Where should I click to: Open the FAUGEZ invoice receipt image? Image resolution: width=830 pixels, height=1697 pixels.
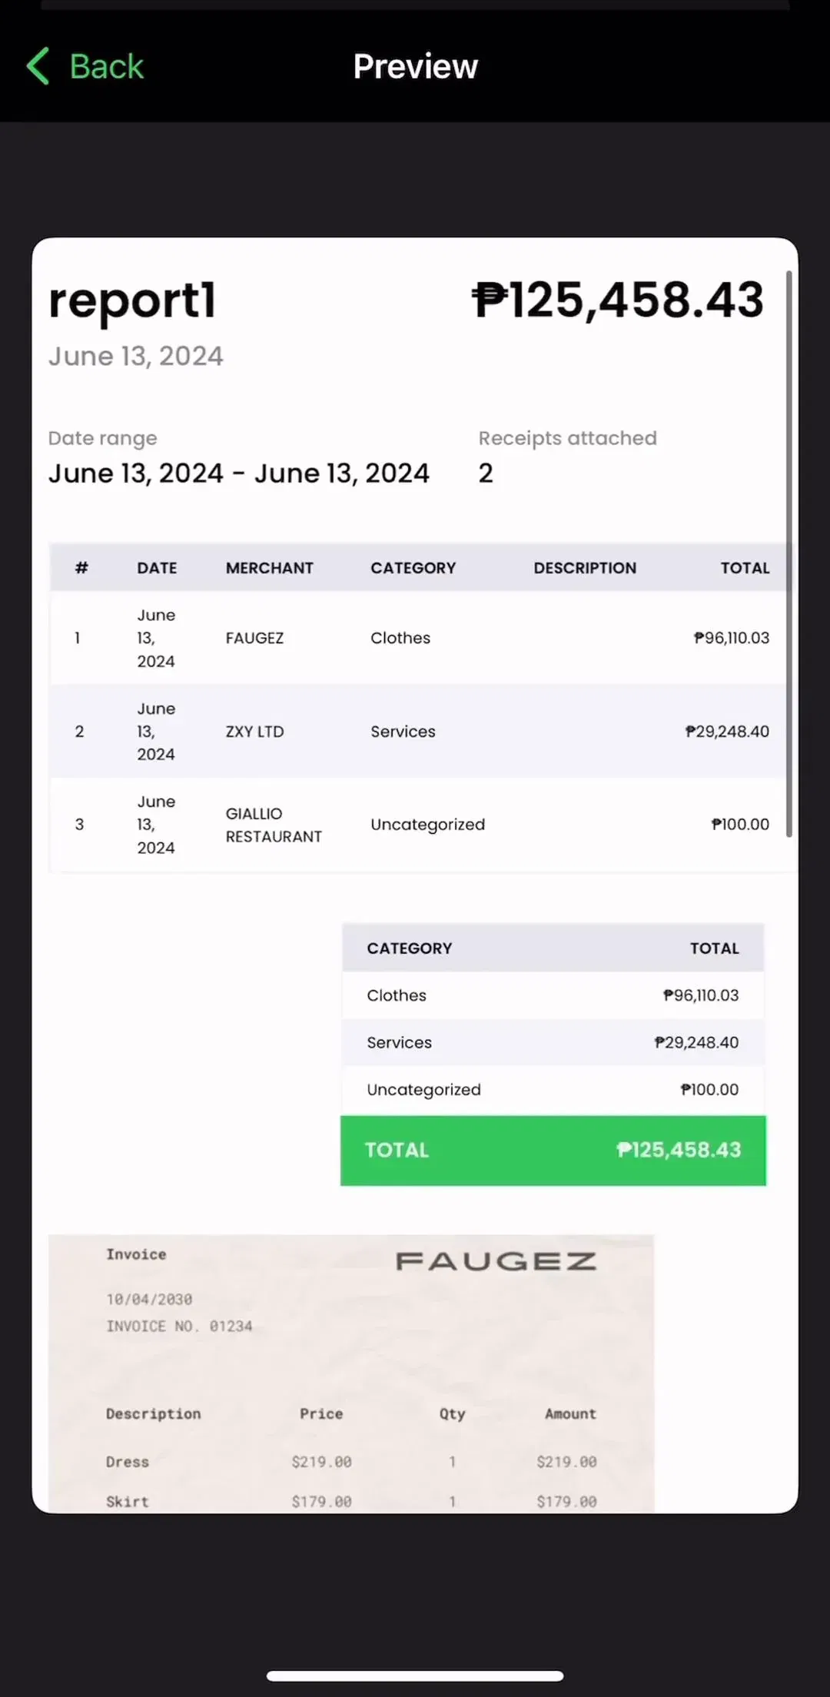point(351,1373)
